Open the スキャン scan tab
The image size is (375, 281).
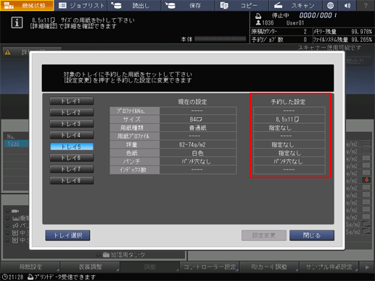coord(295,5)
